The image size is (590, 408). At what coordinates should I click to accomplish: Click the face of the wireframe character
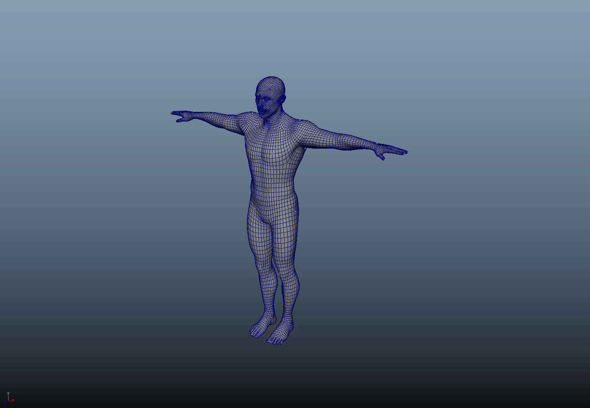(264, 103)
